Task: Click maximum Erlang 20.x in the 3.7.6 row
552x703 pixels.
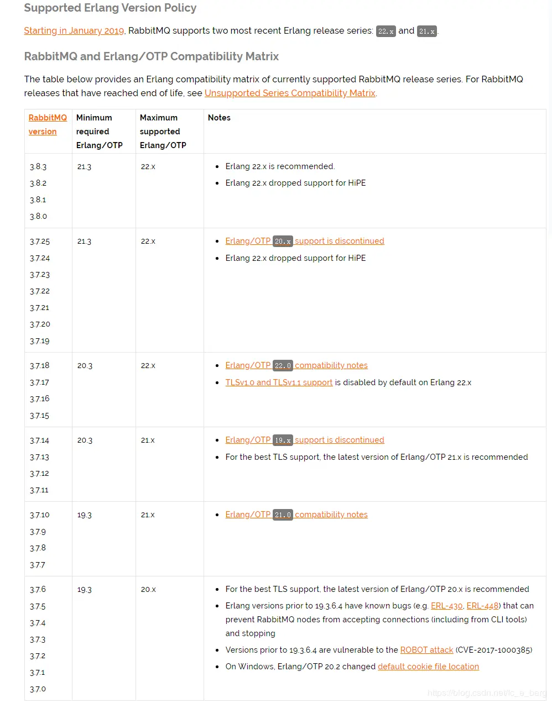Action: coord(149,590)
